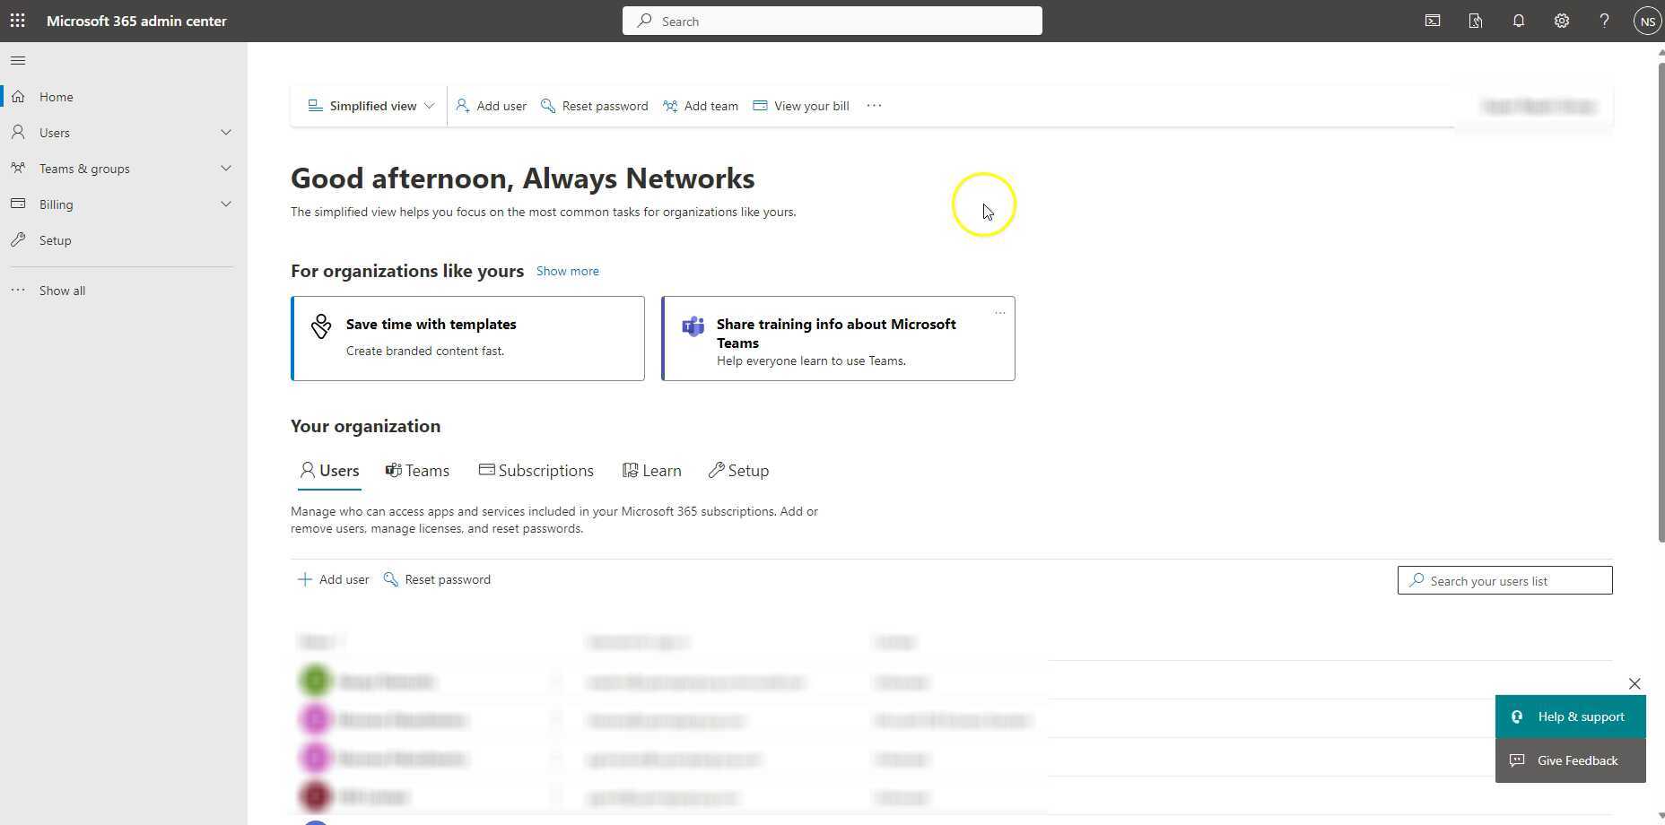
Task: Click the NS account avatar
Action: pyautogui.click(x=1647, y=21)
